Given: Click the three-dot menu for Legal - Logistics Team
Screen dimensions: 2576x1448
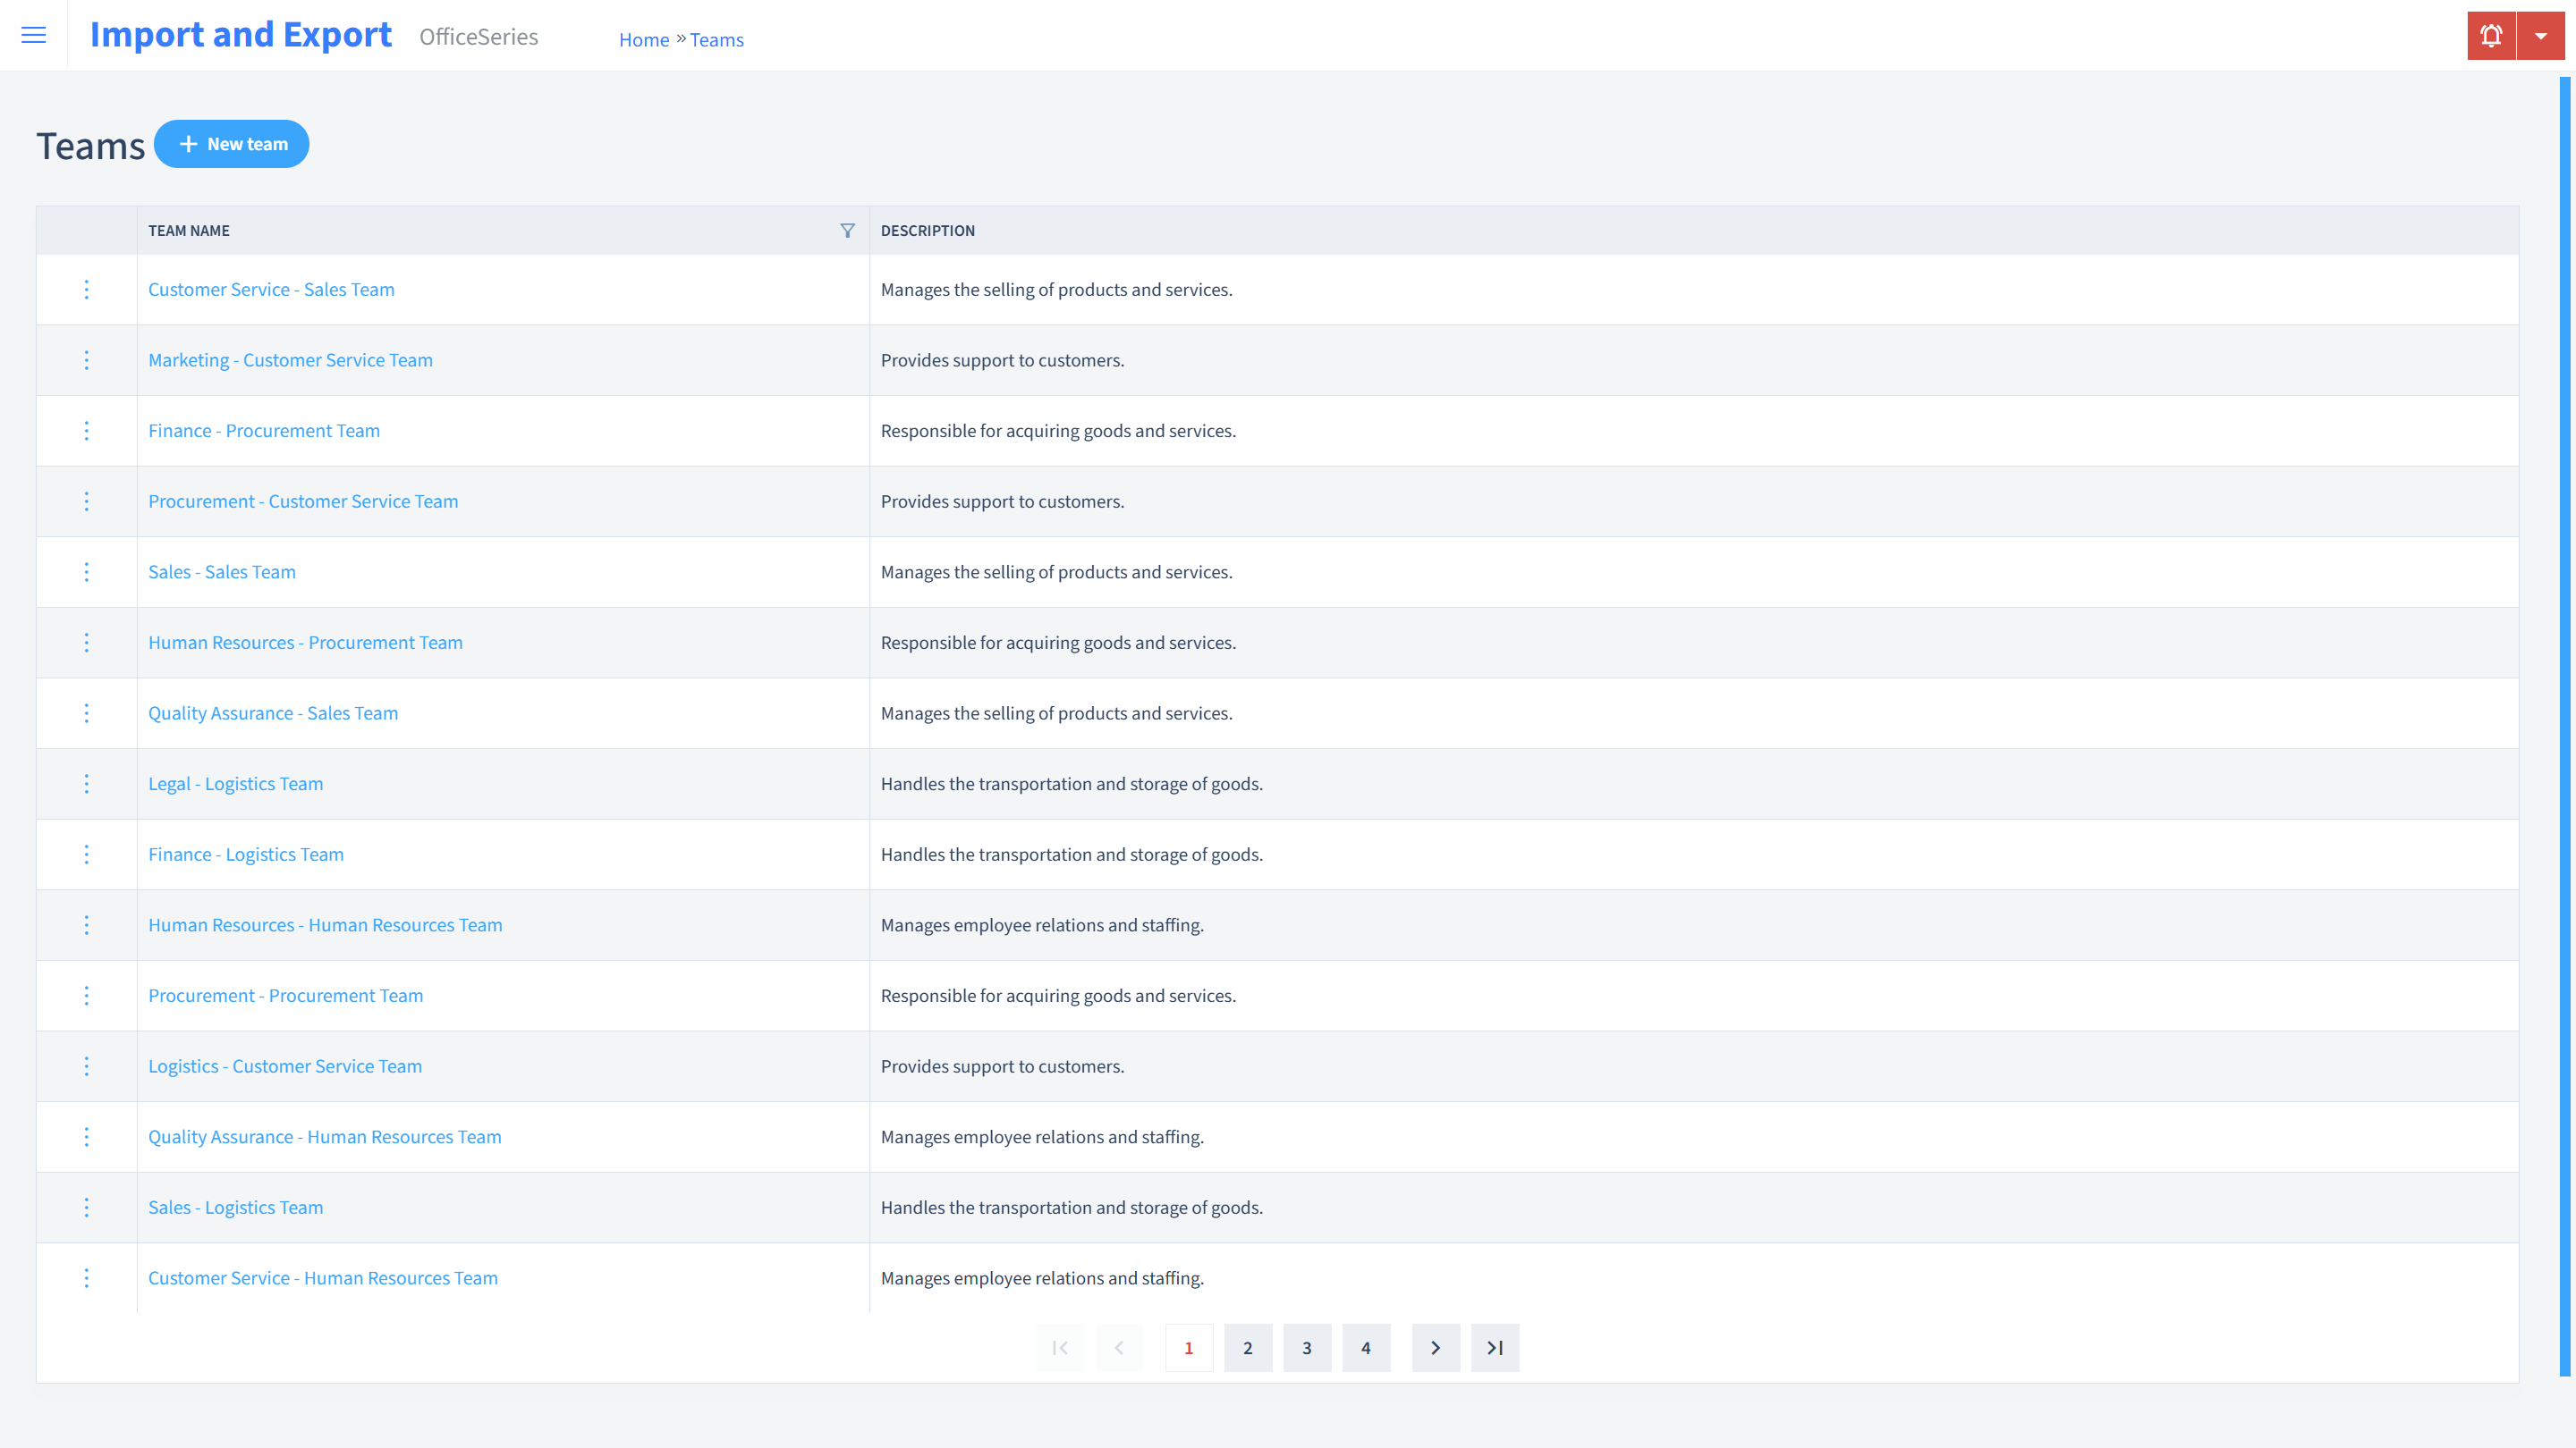Looking at the screenshot, I should (85, 783).
